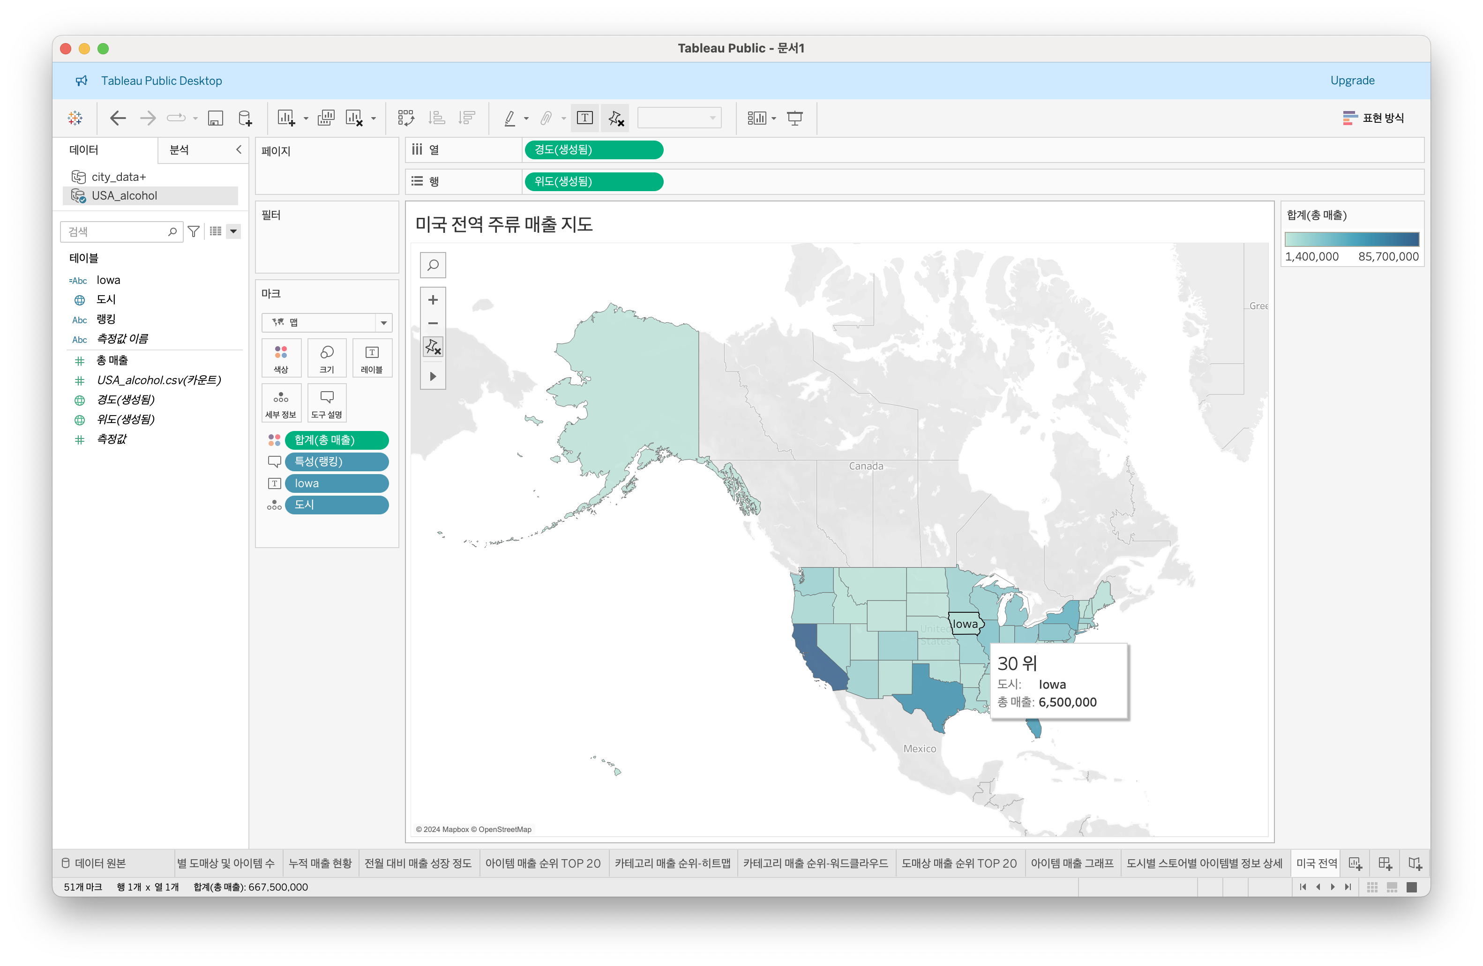Zoom in on the map
This screenshot has height=966, width=1483.
(433, 300)
